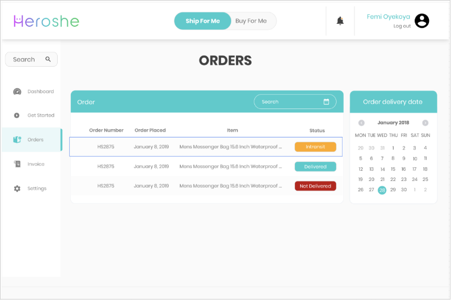
Task: Click the magnifier icon in sidebar search
Action: coord(48,59)
